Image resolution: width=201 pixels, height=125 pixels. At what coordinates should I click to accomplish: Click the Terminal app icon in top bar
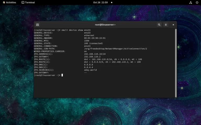23,2
